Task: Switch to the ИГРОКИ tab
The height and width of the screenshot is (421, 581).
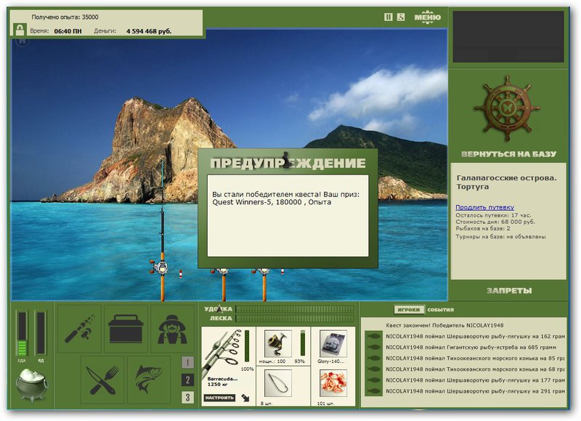Action: click(409, 310)
